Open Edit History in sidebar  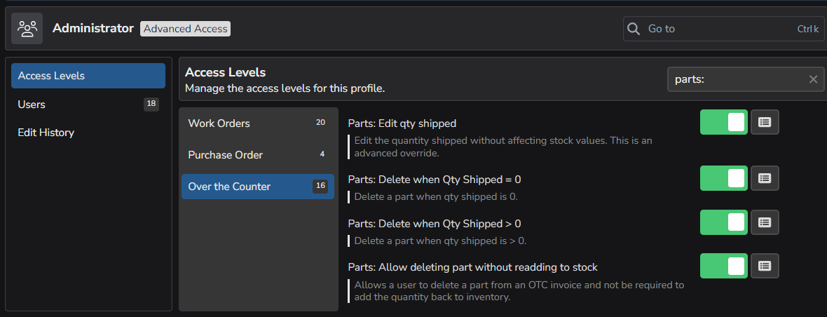(88, 133)
